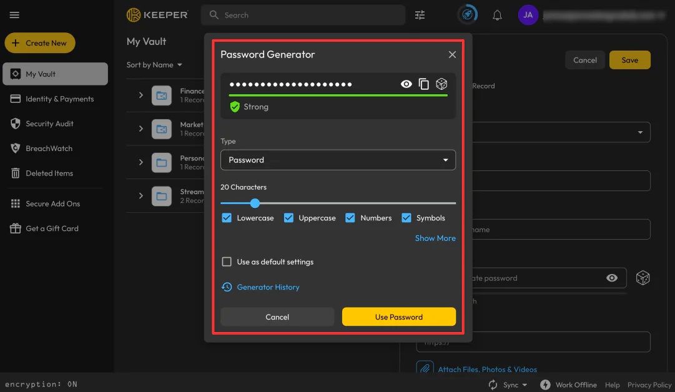Viewport: 675px width, 392px height.
Task: Select My Vault in sidebar
Action: pyautogui.click(x=55, y=74)
